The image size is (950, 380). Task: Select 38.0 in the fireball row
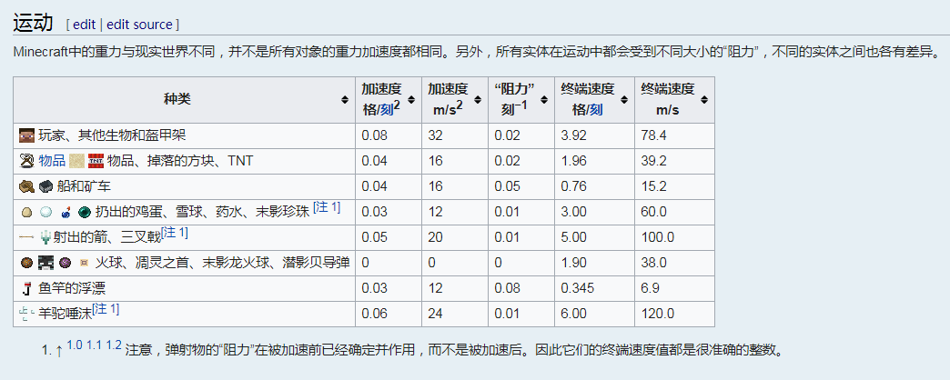(x=674, y=264)
